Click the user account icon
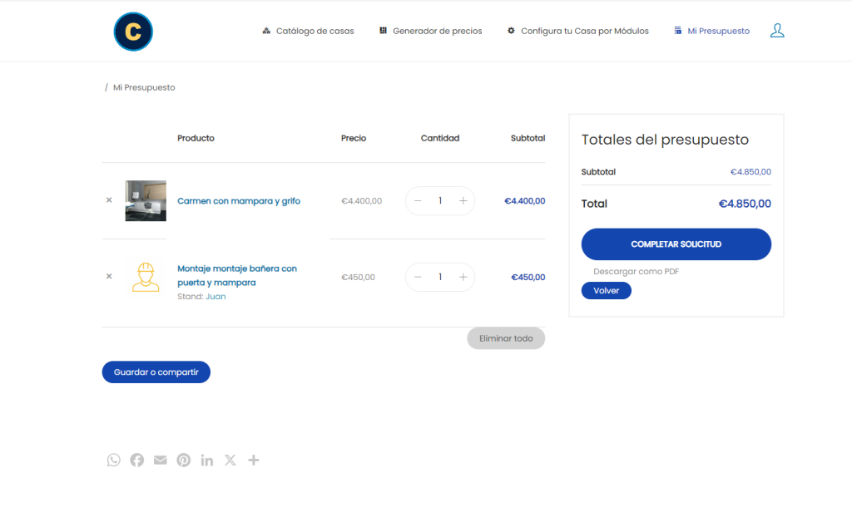The width and height of the screenshot is (852, 527). click(777, 31)
